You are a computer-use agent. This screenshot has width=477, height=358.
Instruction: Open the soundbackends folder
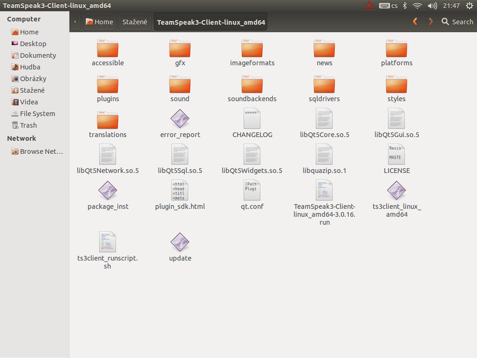252,85
